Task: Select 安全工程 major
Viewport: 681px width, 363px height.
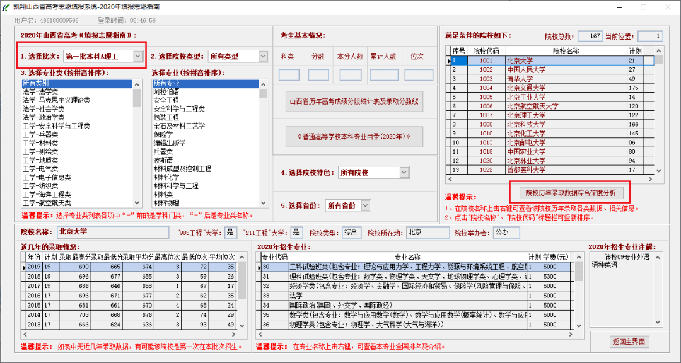Action: [x=206, y=100]
